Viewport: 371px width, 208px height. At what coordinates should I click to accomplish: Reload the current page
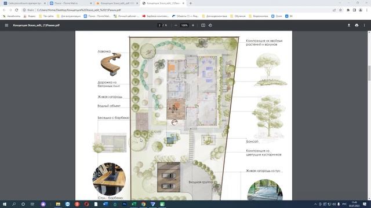(x=17, y=10)
